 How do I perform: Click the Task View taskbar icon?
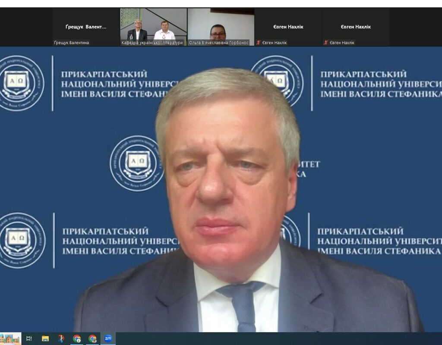click(29, 339)
